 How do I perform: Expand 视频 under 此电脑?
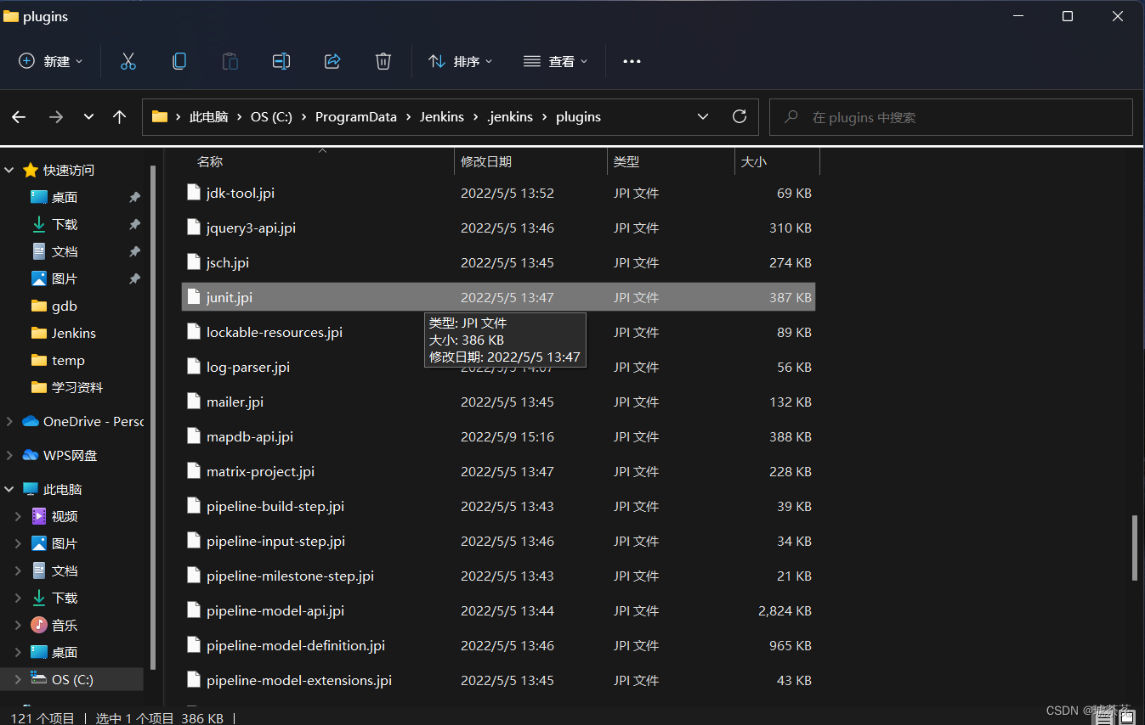pyautogui.click(x=18, y=516)
